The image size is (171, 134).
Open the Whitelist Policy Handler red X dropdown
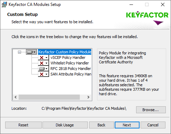(x=44, y=63)
